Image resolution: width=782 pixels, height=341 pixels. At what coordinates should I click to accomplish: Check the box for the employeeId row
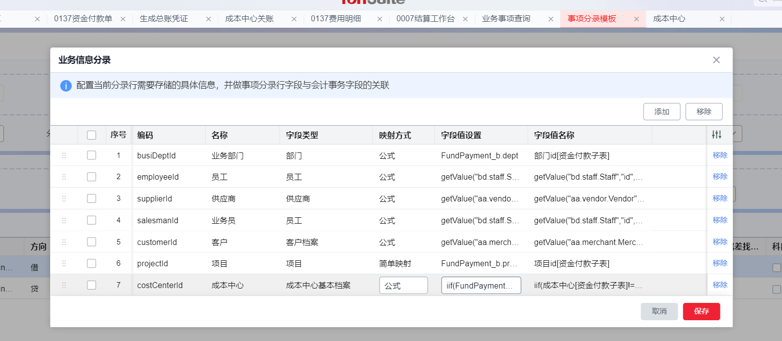(91, 177)
